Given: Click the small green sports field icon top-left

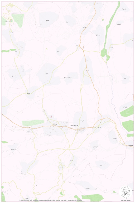Looking at the screenshot, I should click(x=12, y=21).
